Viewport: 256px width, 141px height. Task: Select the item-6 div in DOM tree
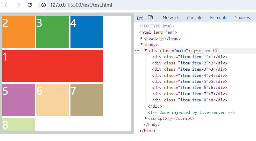pos(190,88)
